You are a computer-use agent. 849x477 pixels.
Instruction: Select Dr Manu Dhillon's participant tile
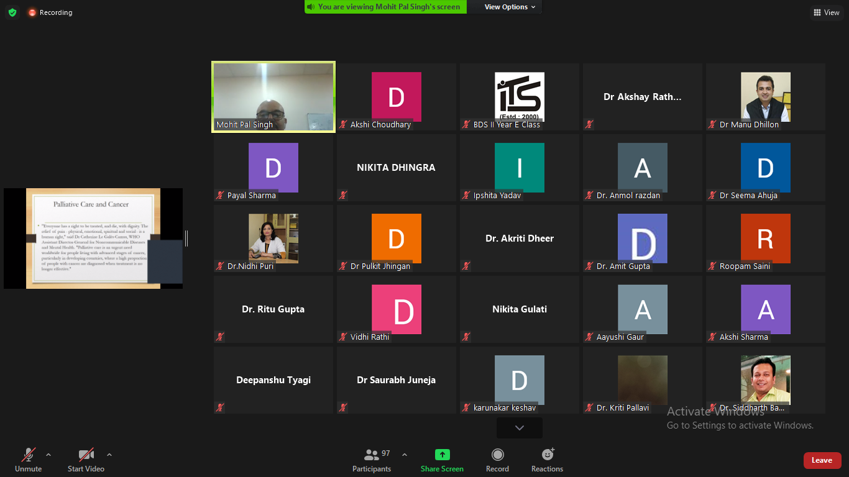click(x=766, y=97)
